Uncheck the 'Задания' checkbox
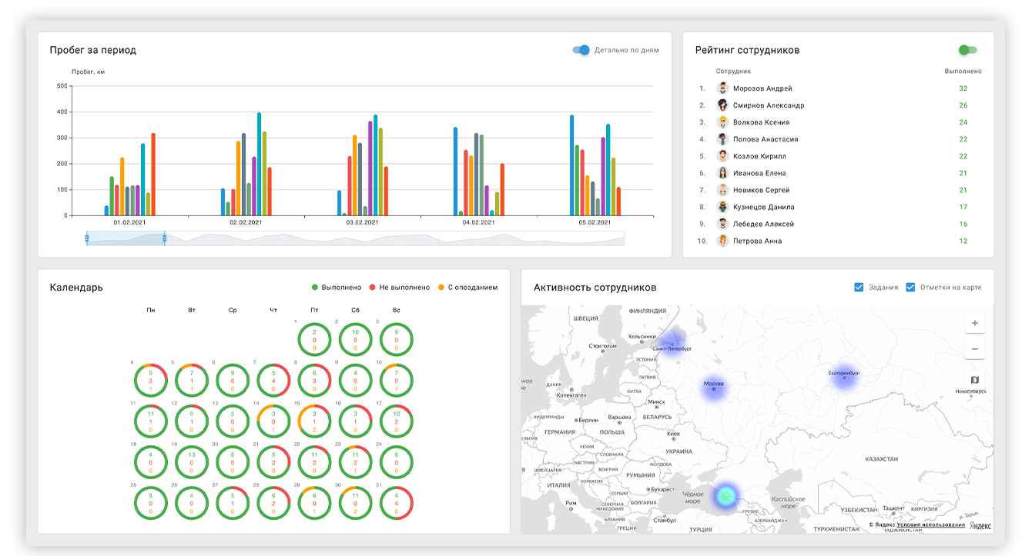The height and width of the screenshot is (556, 1032). tap(859, 288)
